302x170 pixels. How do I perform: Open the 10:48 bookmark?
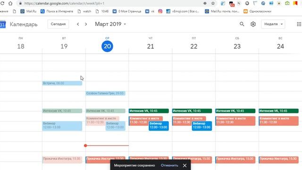[102, 11]
